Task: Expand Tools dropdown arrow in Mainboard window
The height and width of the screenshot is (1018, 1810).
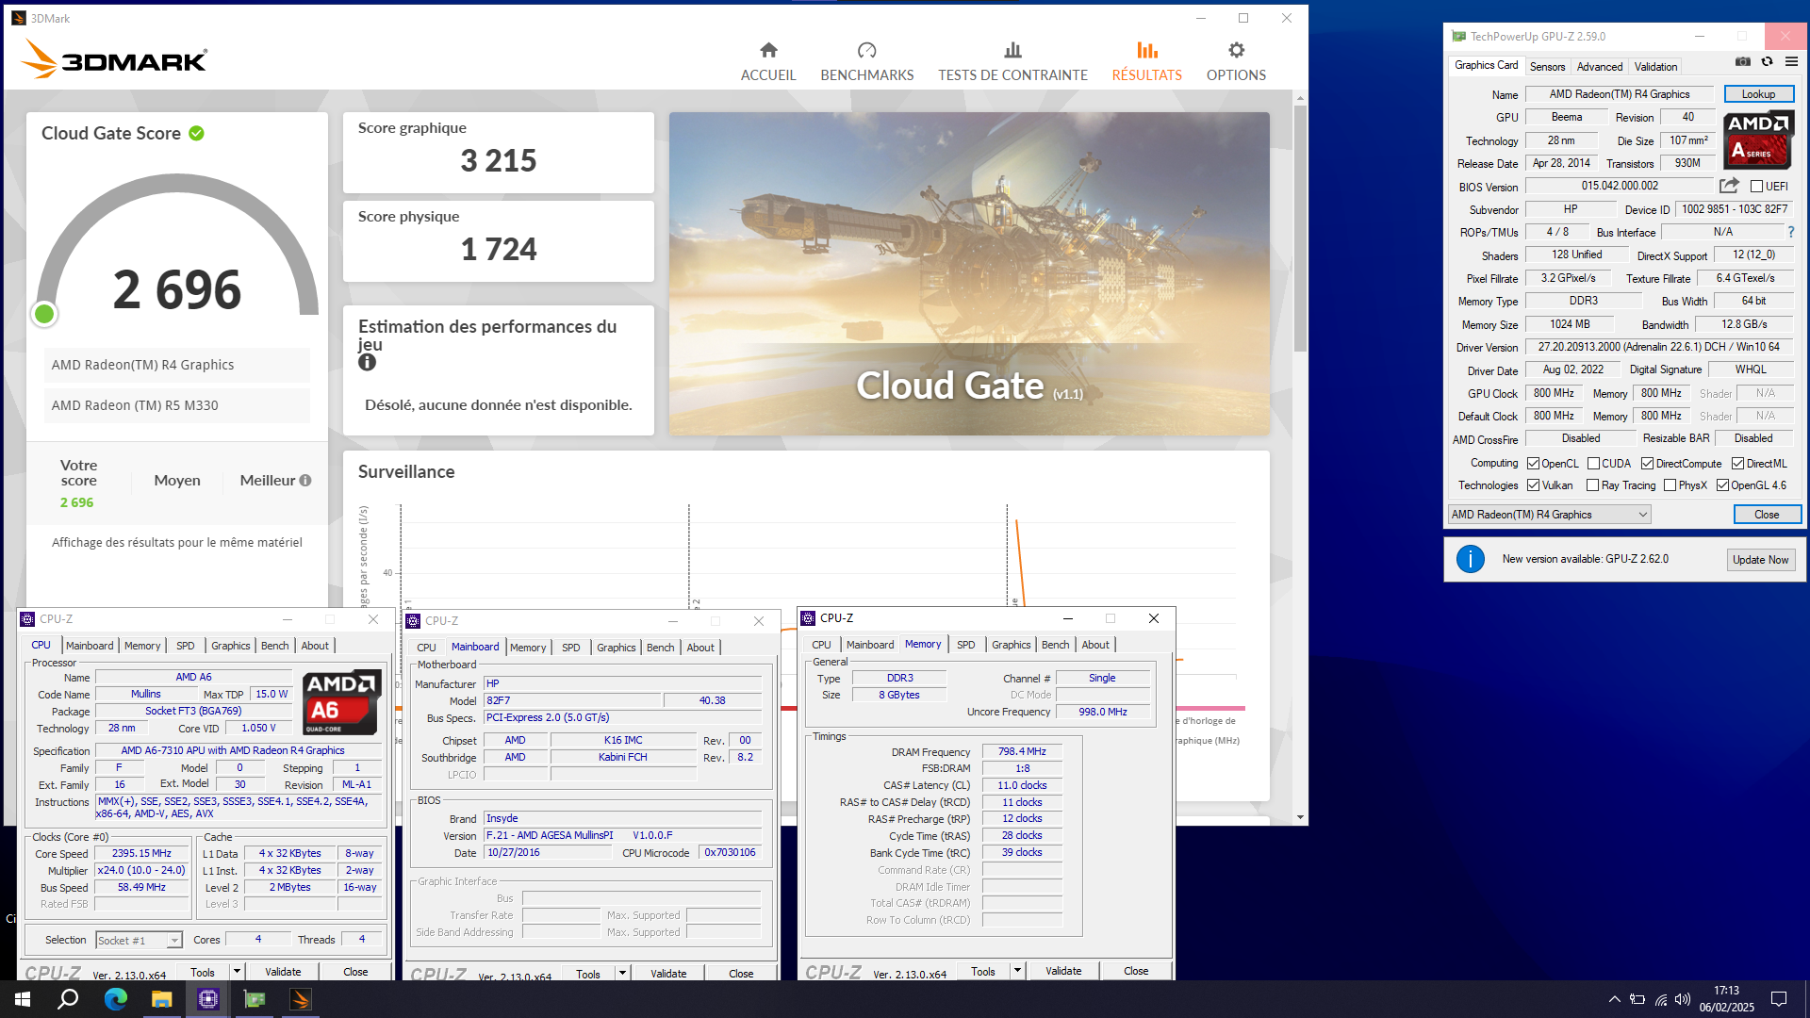Action: click(622, 973)
